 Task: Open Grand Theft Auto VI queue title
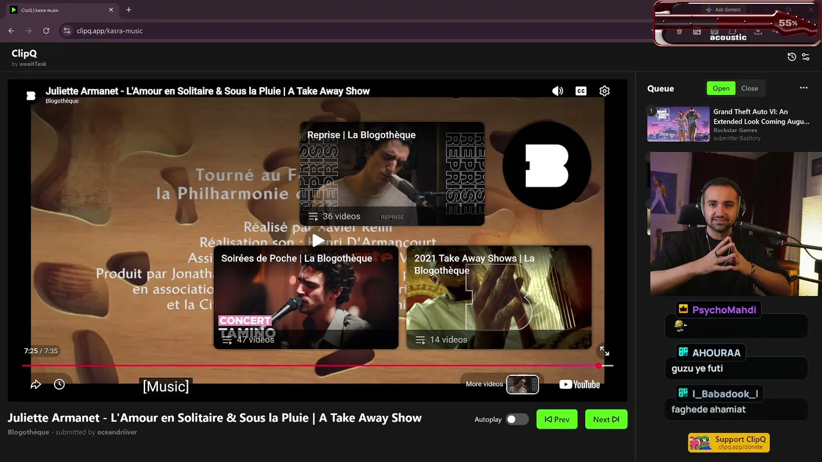click(761, 116)
